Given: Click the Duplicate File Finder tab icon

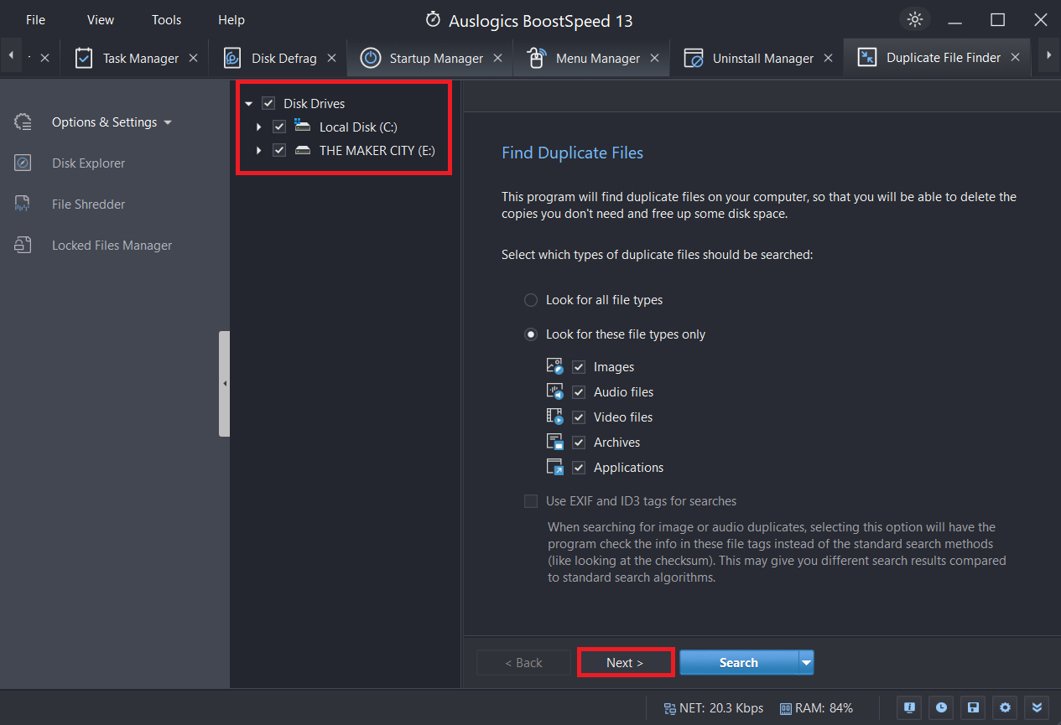Looking at the screenshot, I should click(x=866, y=58).
